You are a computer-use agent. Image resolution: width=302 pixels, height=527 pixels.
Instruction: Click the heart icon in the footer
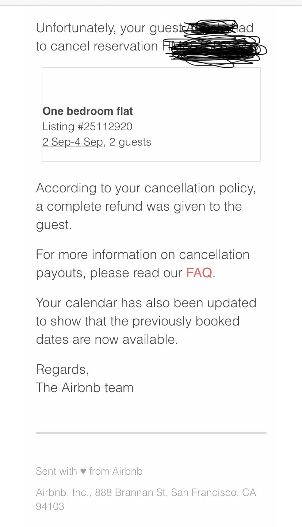[83, 471]
